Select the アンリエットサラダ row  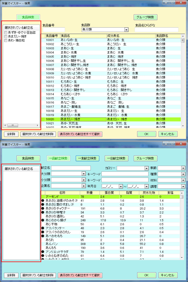click(x=111, y=252)
